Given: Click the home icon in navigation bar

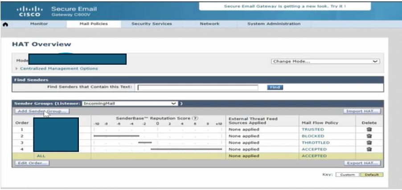Looking at the screenshot, I should (x=5, y=24).
